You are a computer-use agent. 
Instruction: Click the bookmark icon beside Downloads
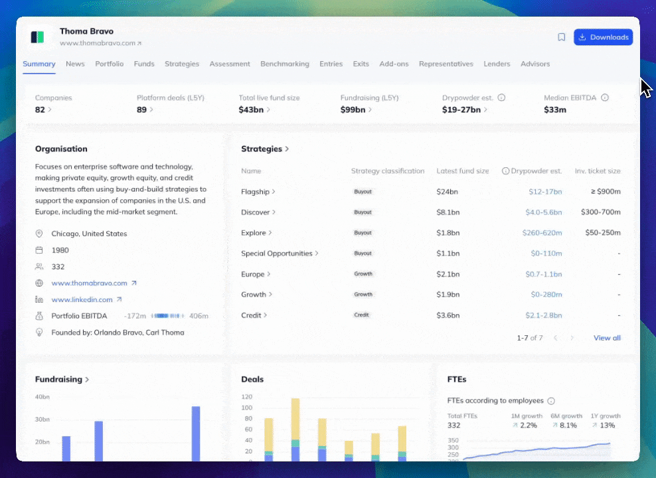coord(561,37)
